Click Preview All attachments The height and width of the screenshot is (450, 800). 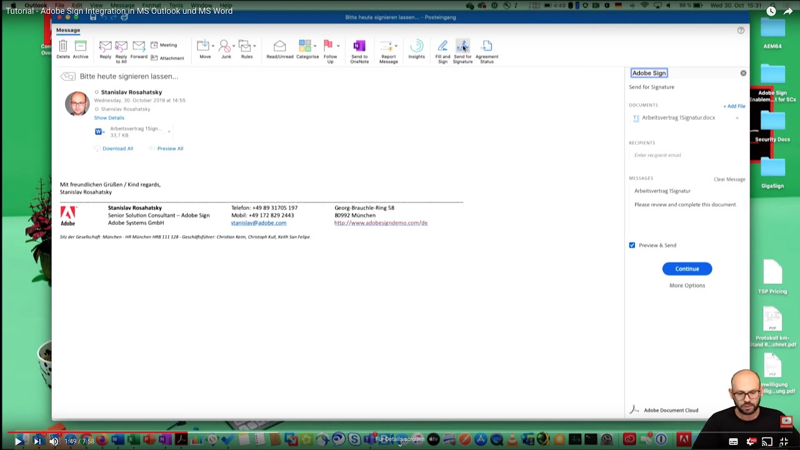point(170,148)
